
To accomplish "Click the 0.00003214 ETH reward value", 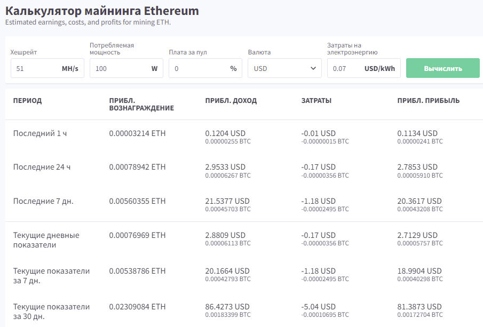I will coord(137,133).
